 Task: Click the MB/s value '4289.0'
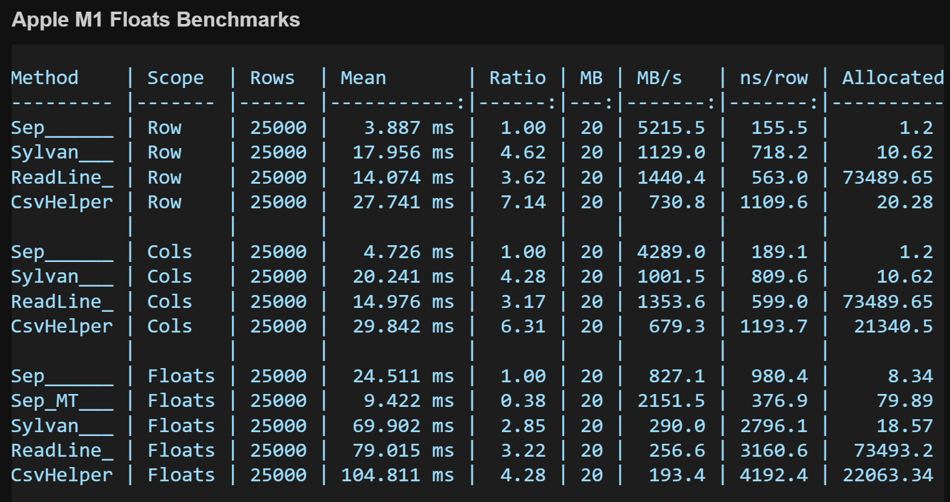671,252
